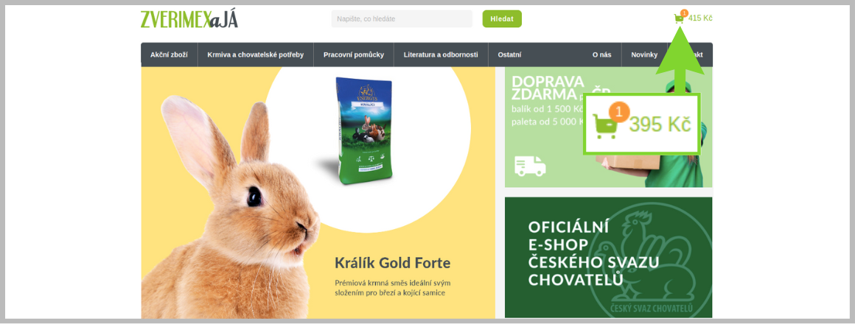Viewport: 855px width, 324px height.
Task: Click the 415 Kč cart total
Action: (700, 18)
